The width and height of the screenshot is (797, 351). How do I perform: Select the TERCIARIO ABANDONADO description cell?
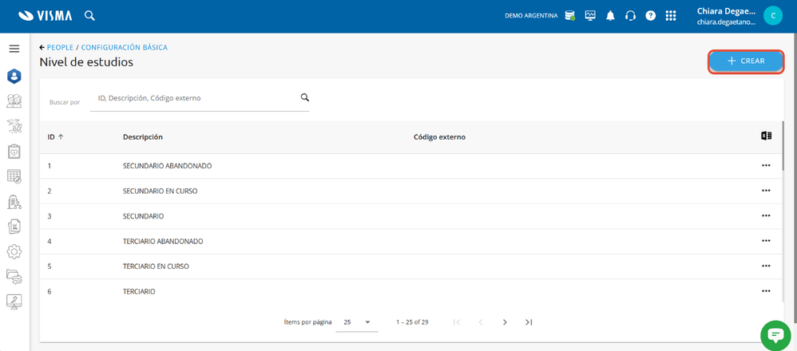163,241
